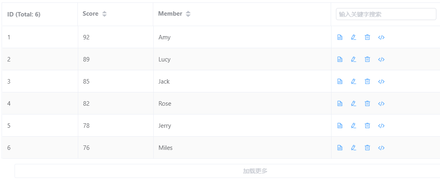Open the code icon for Rose
440x186 pixels.
pyautogui.click(x=381, y=104)
